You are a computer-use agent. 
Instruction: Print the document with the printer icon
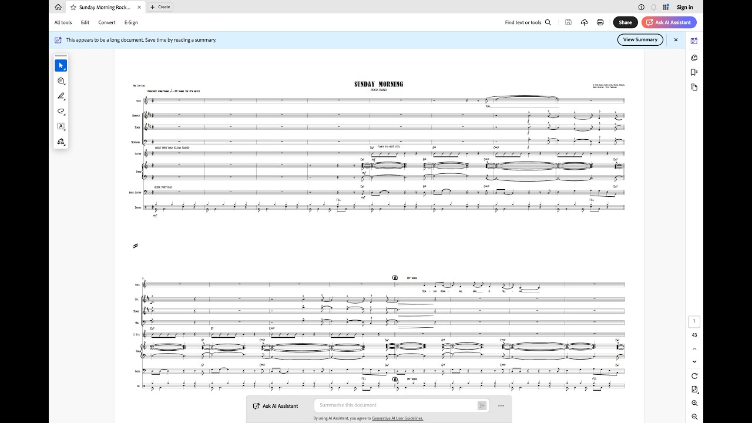click(x=600, y=22)
